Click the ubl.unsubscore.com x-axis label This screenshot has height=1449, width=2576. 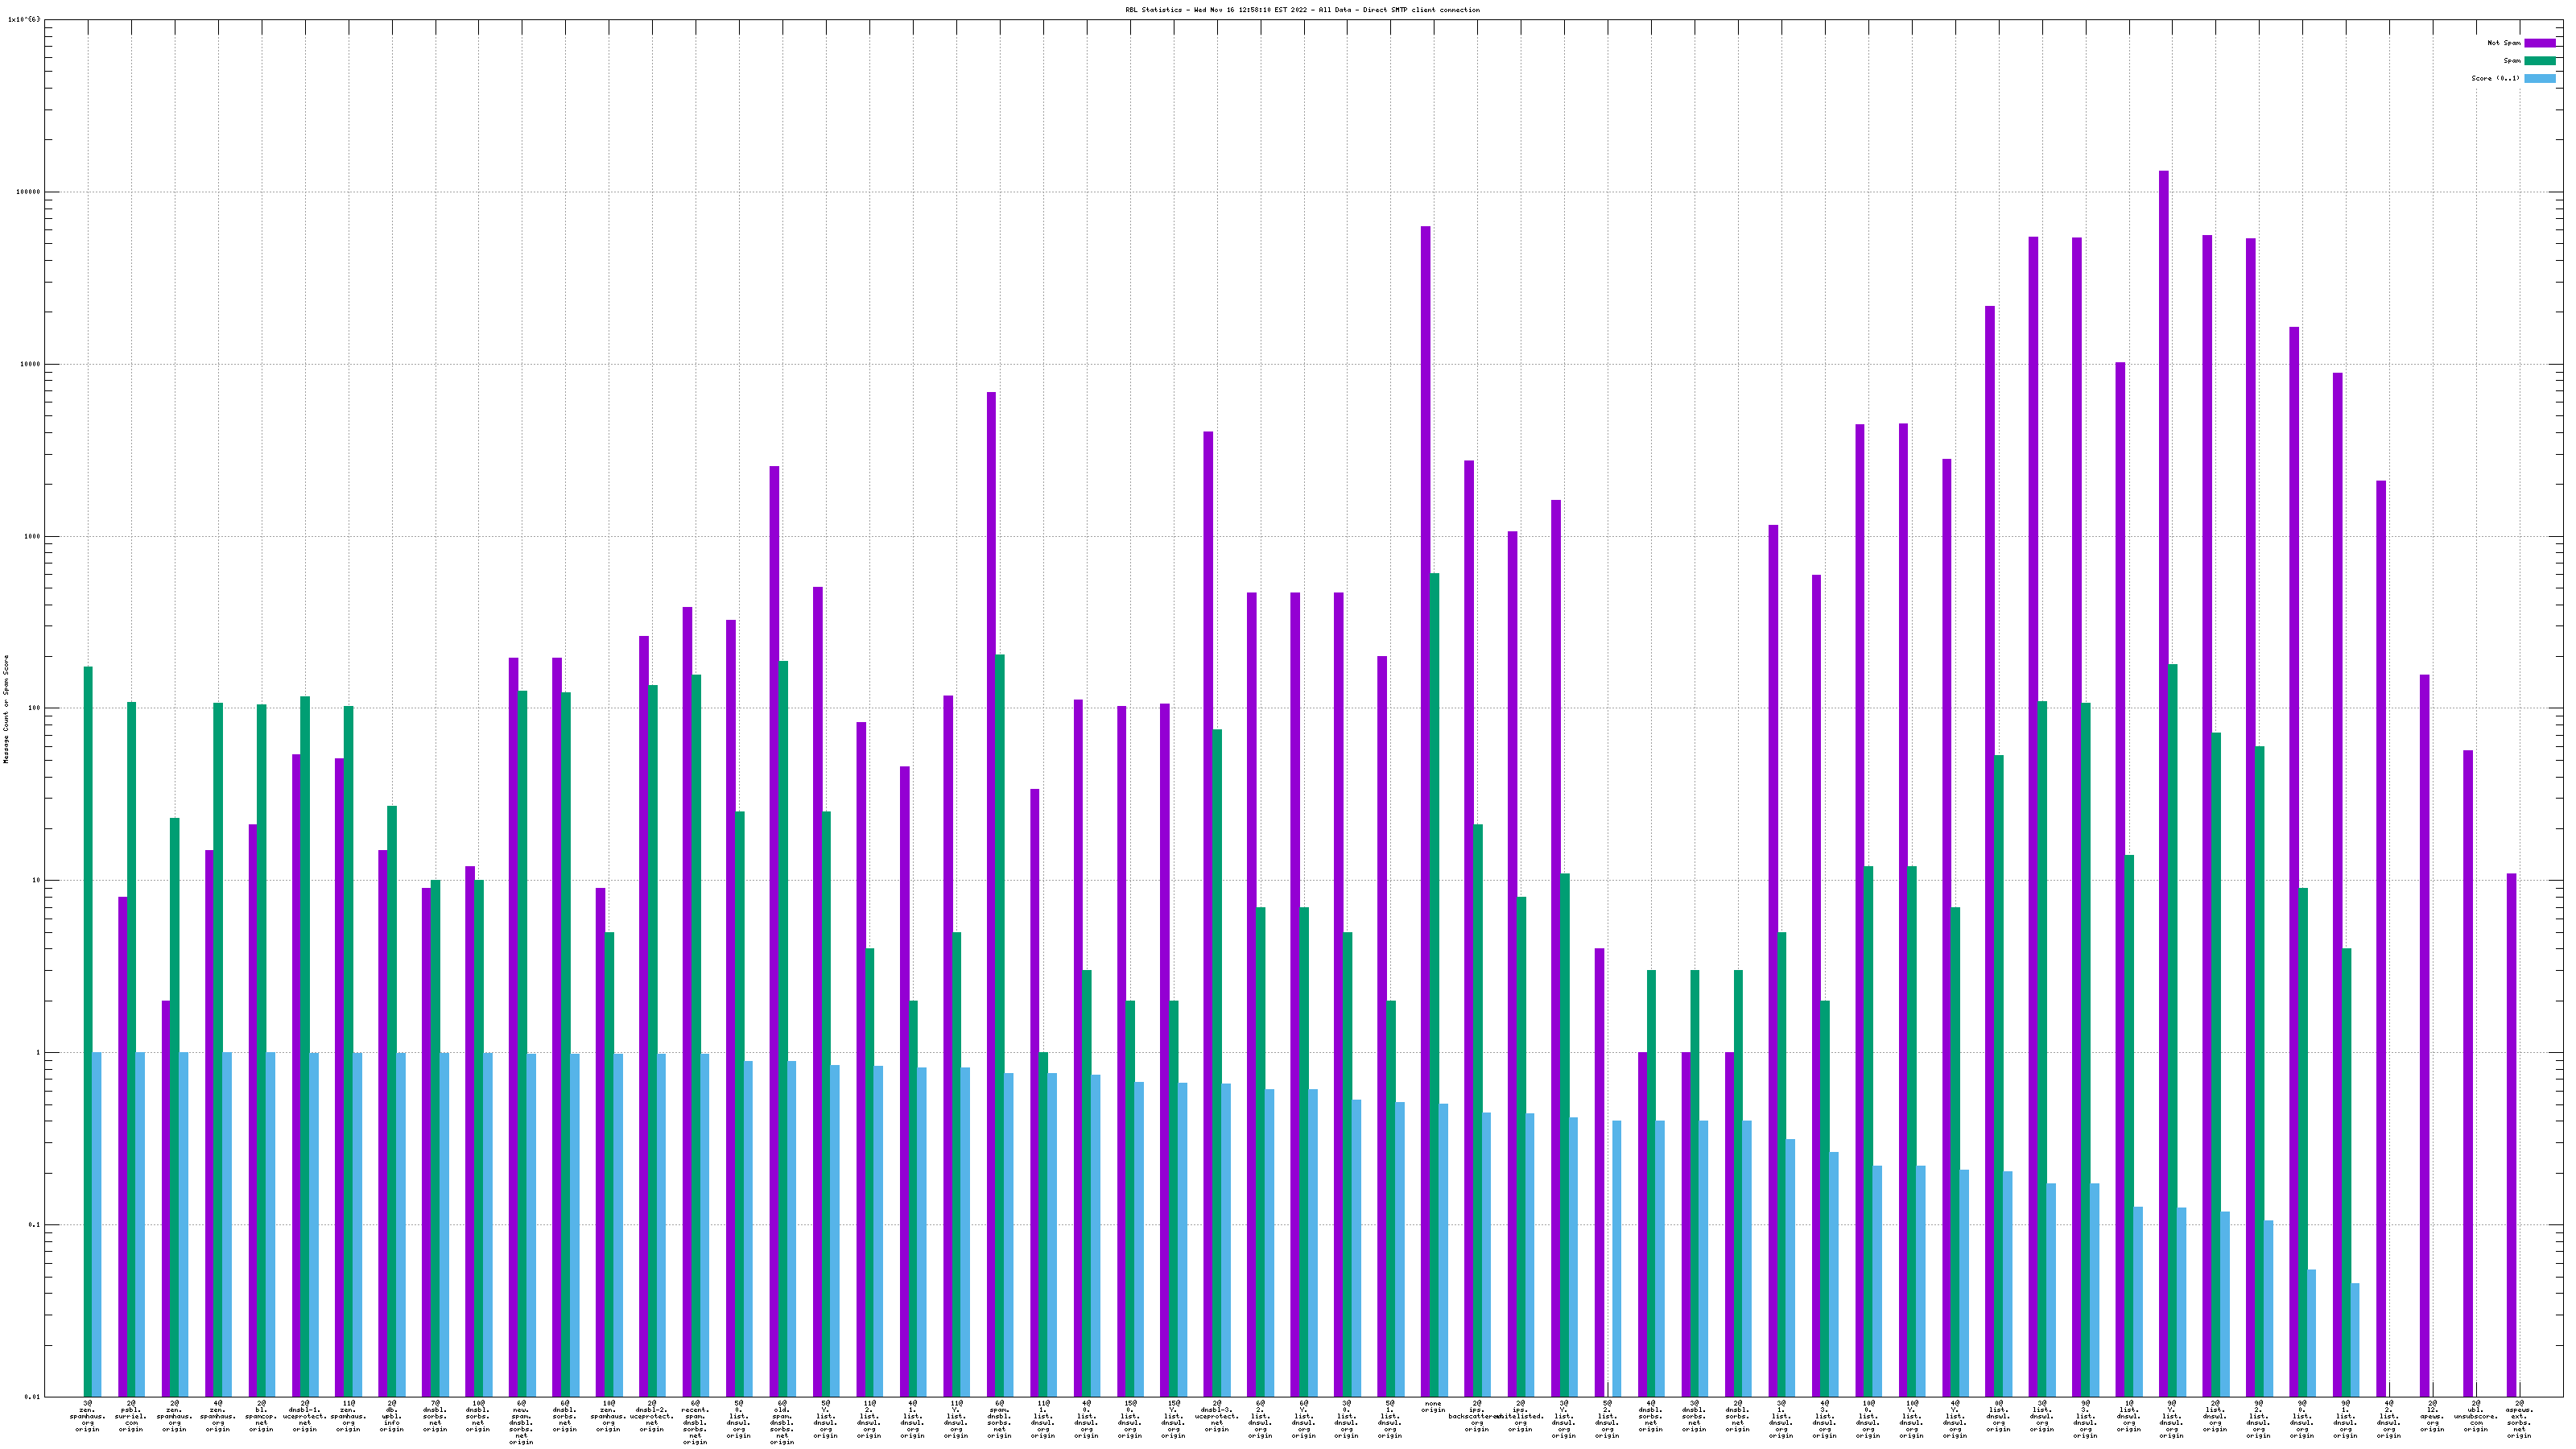pyautogui.click(x=2475, y=1415)
